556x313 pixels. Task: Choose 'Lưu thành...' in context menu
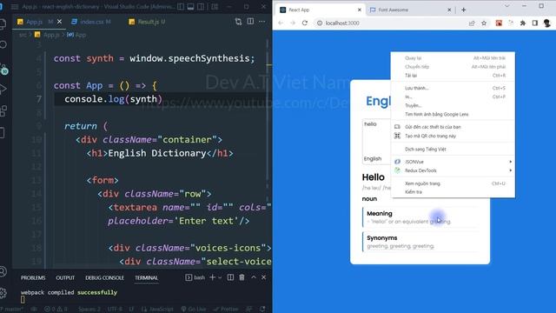tap(453, 88)
